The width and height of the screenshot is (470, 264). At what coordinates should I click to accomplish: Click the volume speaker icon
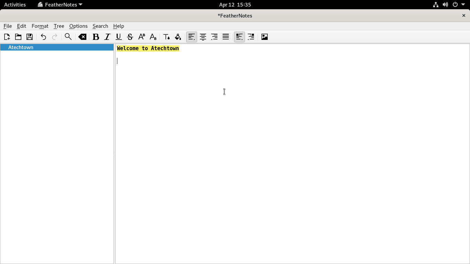445,5
